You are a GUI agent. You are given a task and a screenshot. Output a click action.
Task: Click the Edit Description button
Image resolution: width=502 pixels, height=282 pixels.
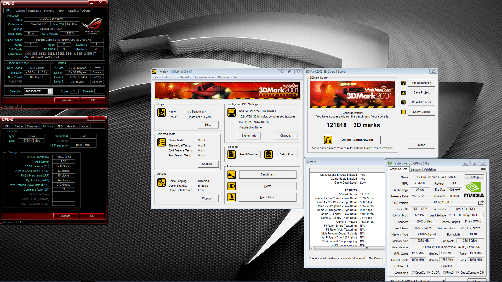coord(421,83)
